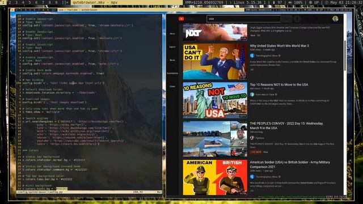Switch to dwm tag 4
This screenshot has height=204, width=363.
point(23,2)
